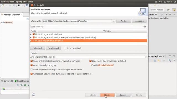
Task: Click the mail envelope icon in system bar
Action: (x=156, y=2)
